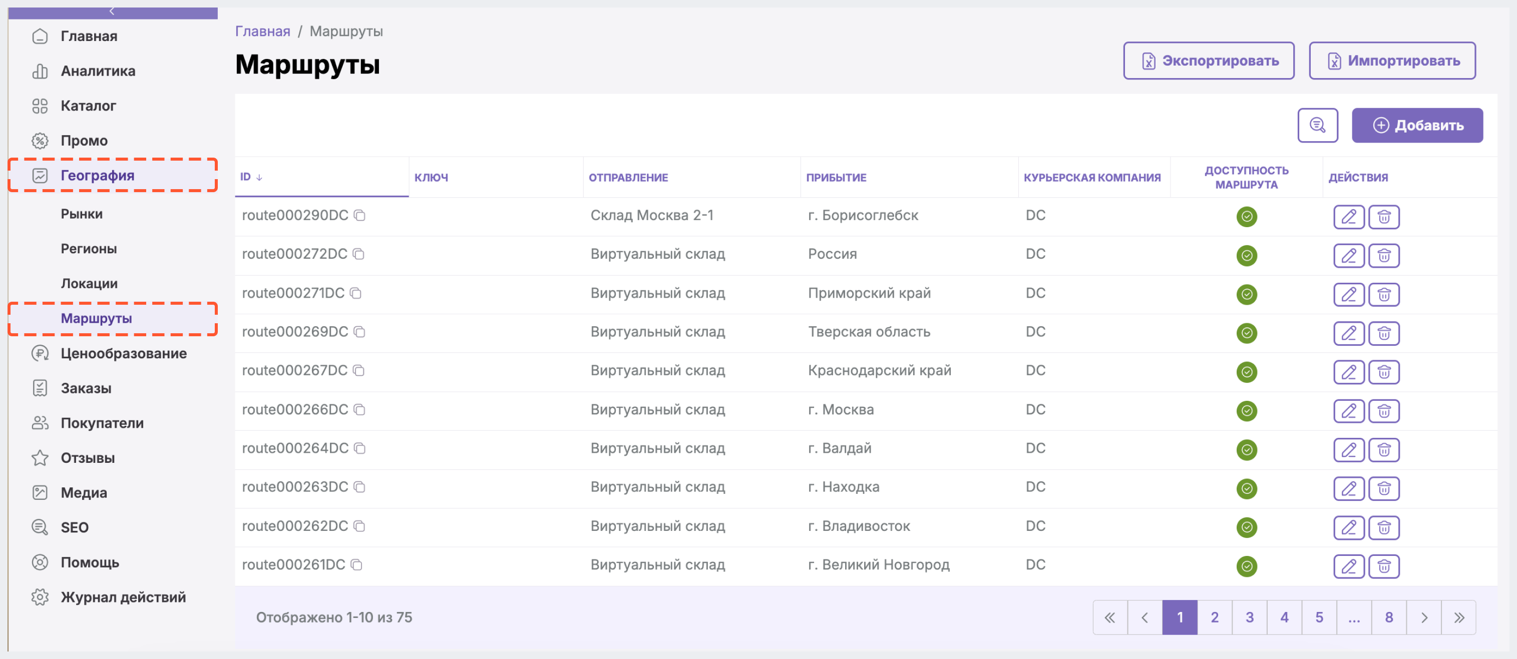Go to the next page arrow

tap(1424, 617)
